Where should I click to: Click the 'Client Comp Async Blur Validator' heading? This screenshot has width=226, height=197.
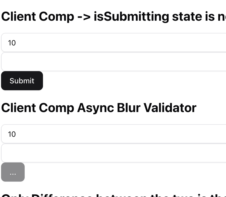pos(99,108)
